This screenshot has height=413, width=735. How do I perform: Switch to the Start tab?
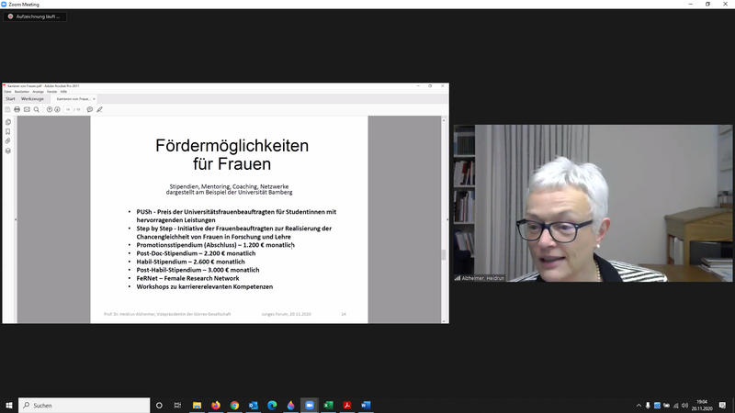10,98
